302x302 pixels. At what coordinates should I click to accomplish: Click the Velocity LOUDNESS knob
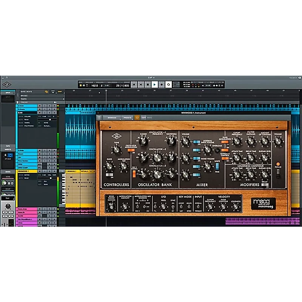236,207
